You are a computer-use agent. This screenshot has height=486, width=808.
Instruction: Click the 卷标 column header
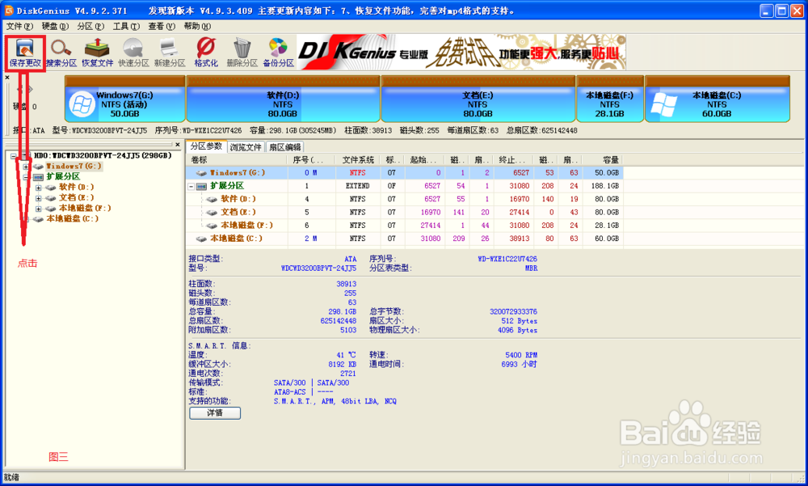pyautogui.click(x=237, y=160)
